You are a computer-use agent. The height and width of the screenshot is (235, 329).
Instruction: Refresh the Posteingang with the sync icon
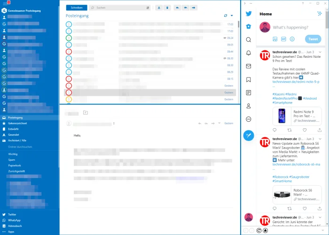click(226, 16)
